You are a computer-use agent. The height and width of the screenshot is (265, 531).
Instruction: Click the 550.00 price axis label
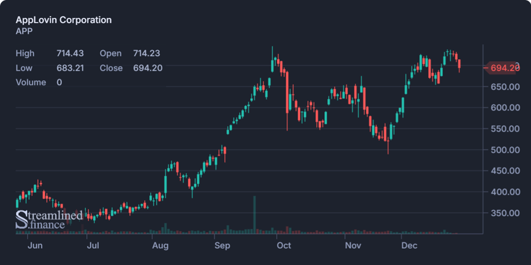pyautogui.click(x=505, y=129)
